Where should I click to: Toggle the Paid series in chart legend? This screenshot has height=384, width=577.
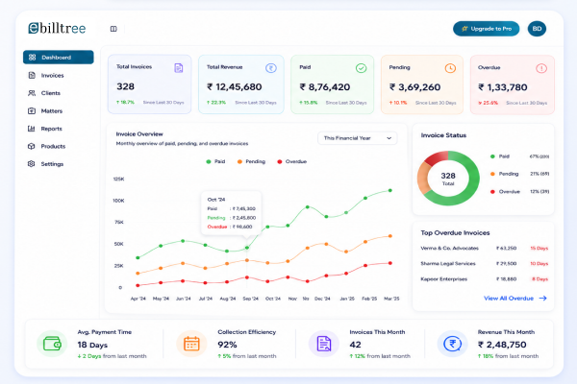[215, 161]
